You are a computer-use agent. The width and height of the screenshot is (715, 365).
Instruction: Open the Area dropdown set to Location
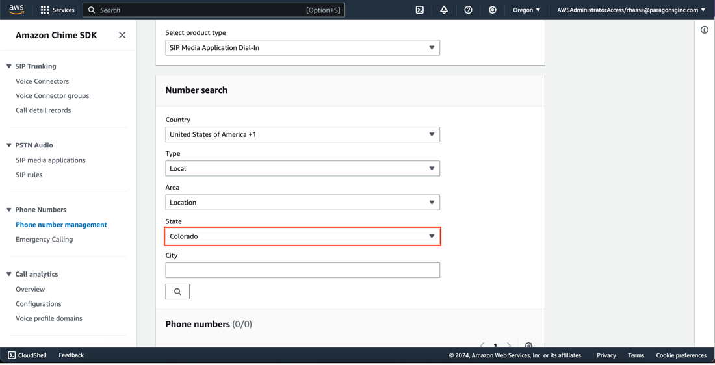tap(302, 203)
